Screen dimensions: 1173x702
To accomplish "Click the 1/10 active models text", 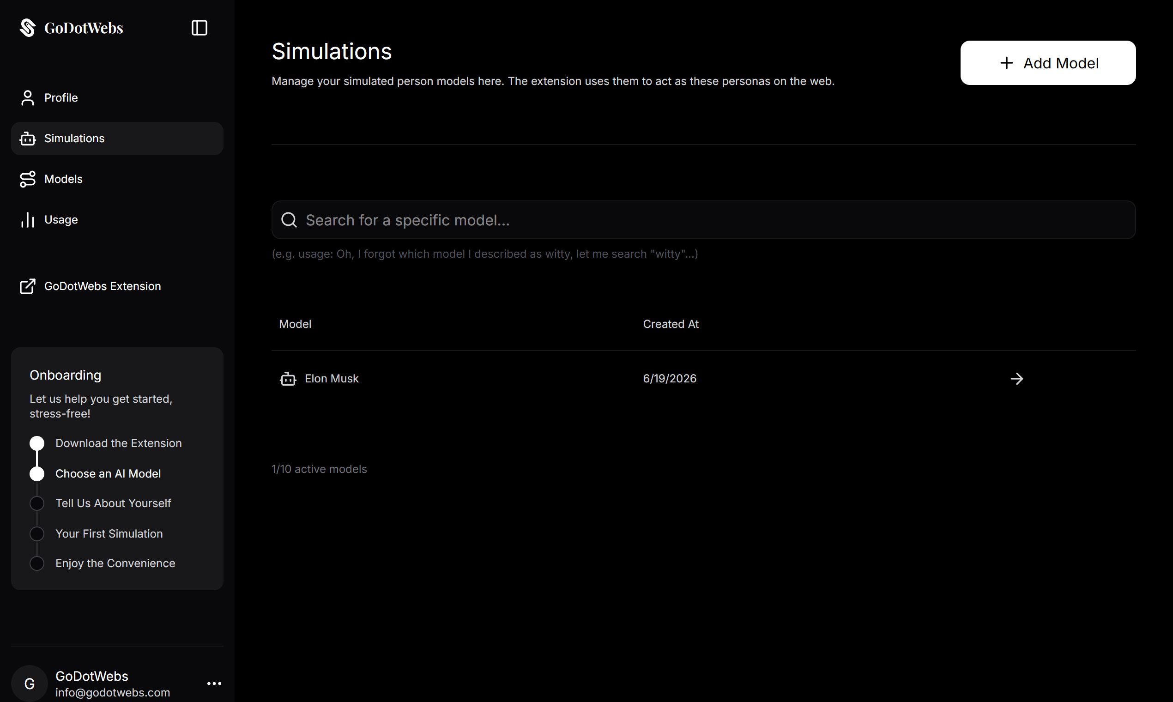I will click(319, 469).
